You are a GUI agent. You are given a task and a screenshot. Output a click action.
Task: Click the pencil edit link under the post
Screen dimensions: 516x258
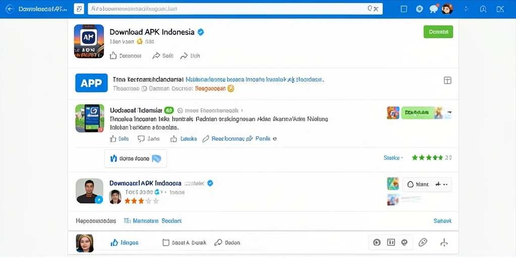click(239, 139)
